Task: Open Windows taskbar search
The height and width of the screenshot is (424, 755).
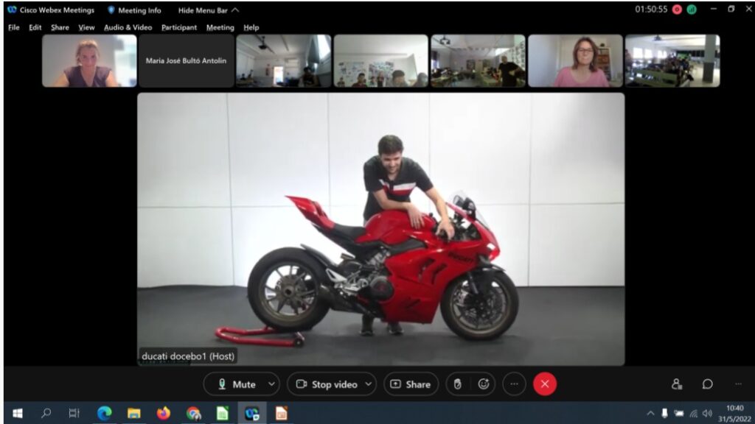Action: coord(46,413)
